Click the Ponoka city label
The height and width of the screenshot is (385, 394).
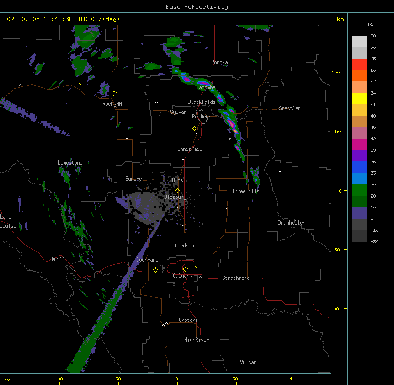[219, 62]
